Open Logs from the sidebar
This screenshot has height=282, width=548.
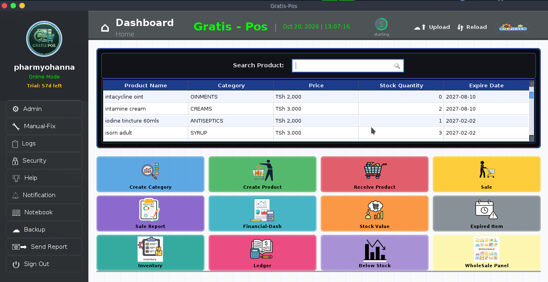[x=44, y=143]
